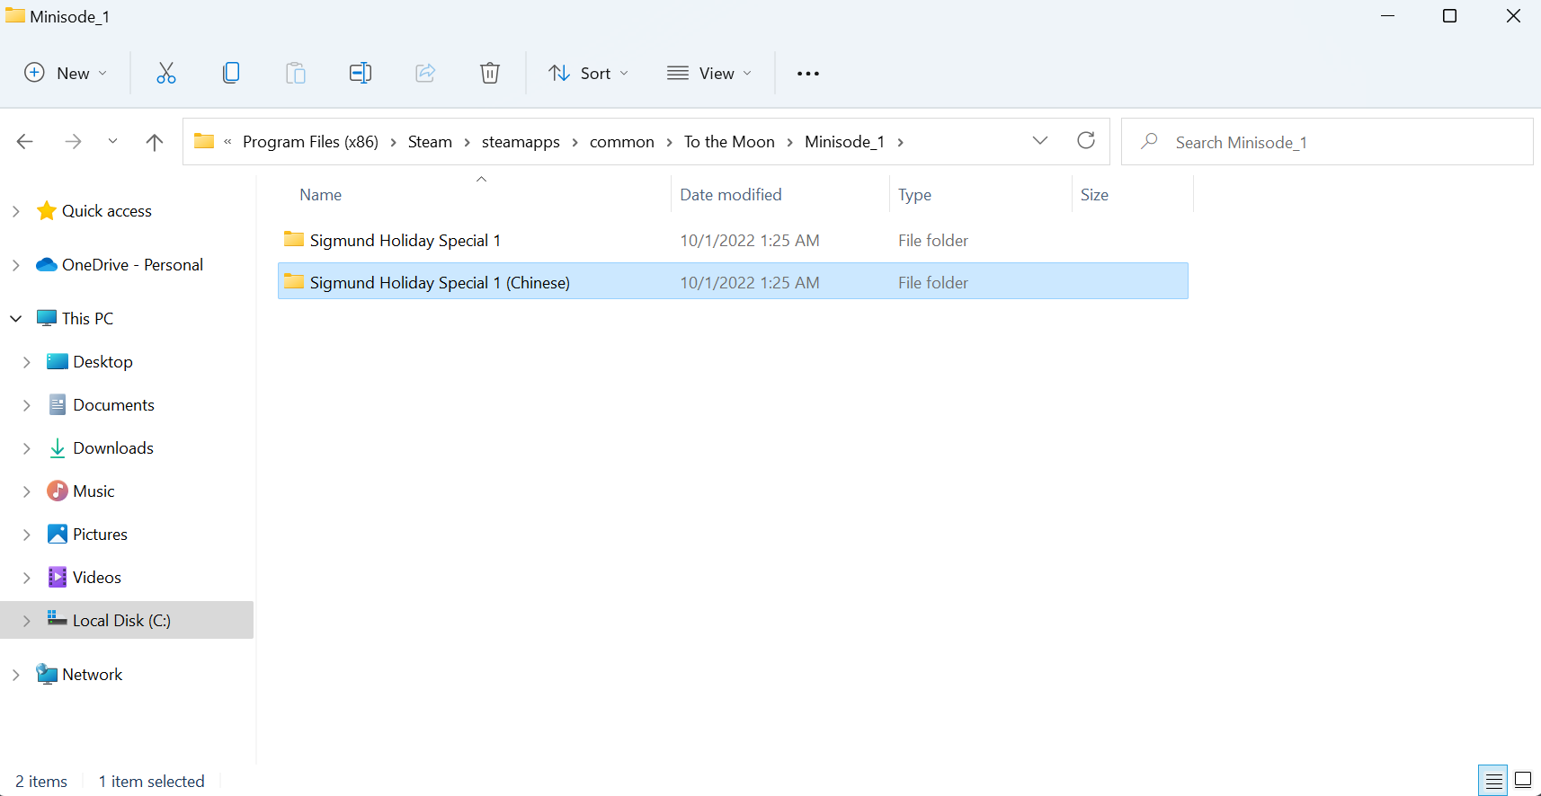Click the OneDrive cloud icon
Image resolution: width=1541 pixels, height=796 pixels.
point(47,265)
